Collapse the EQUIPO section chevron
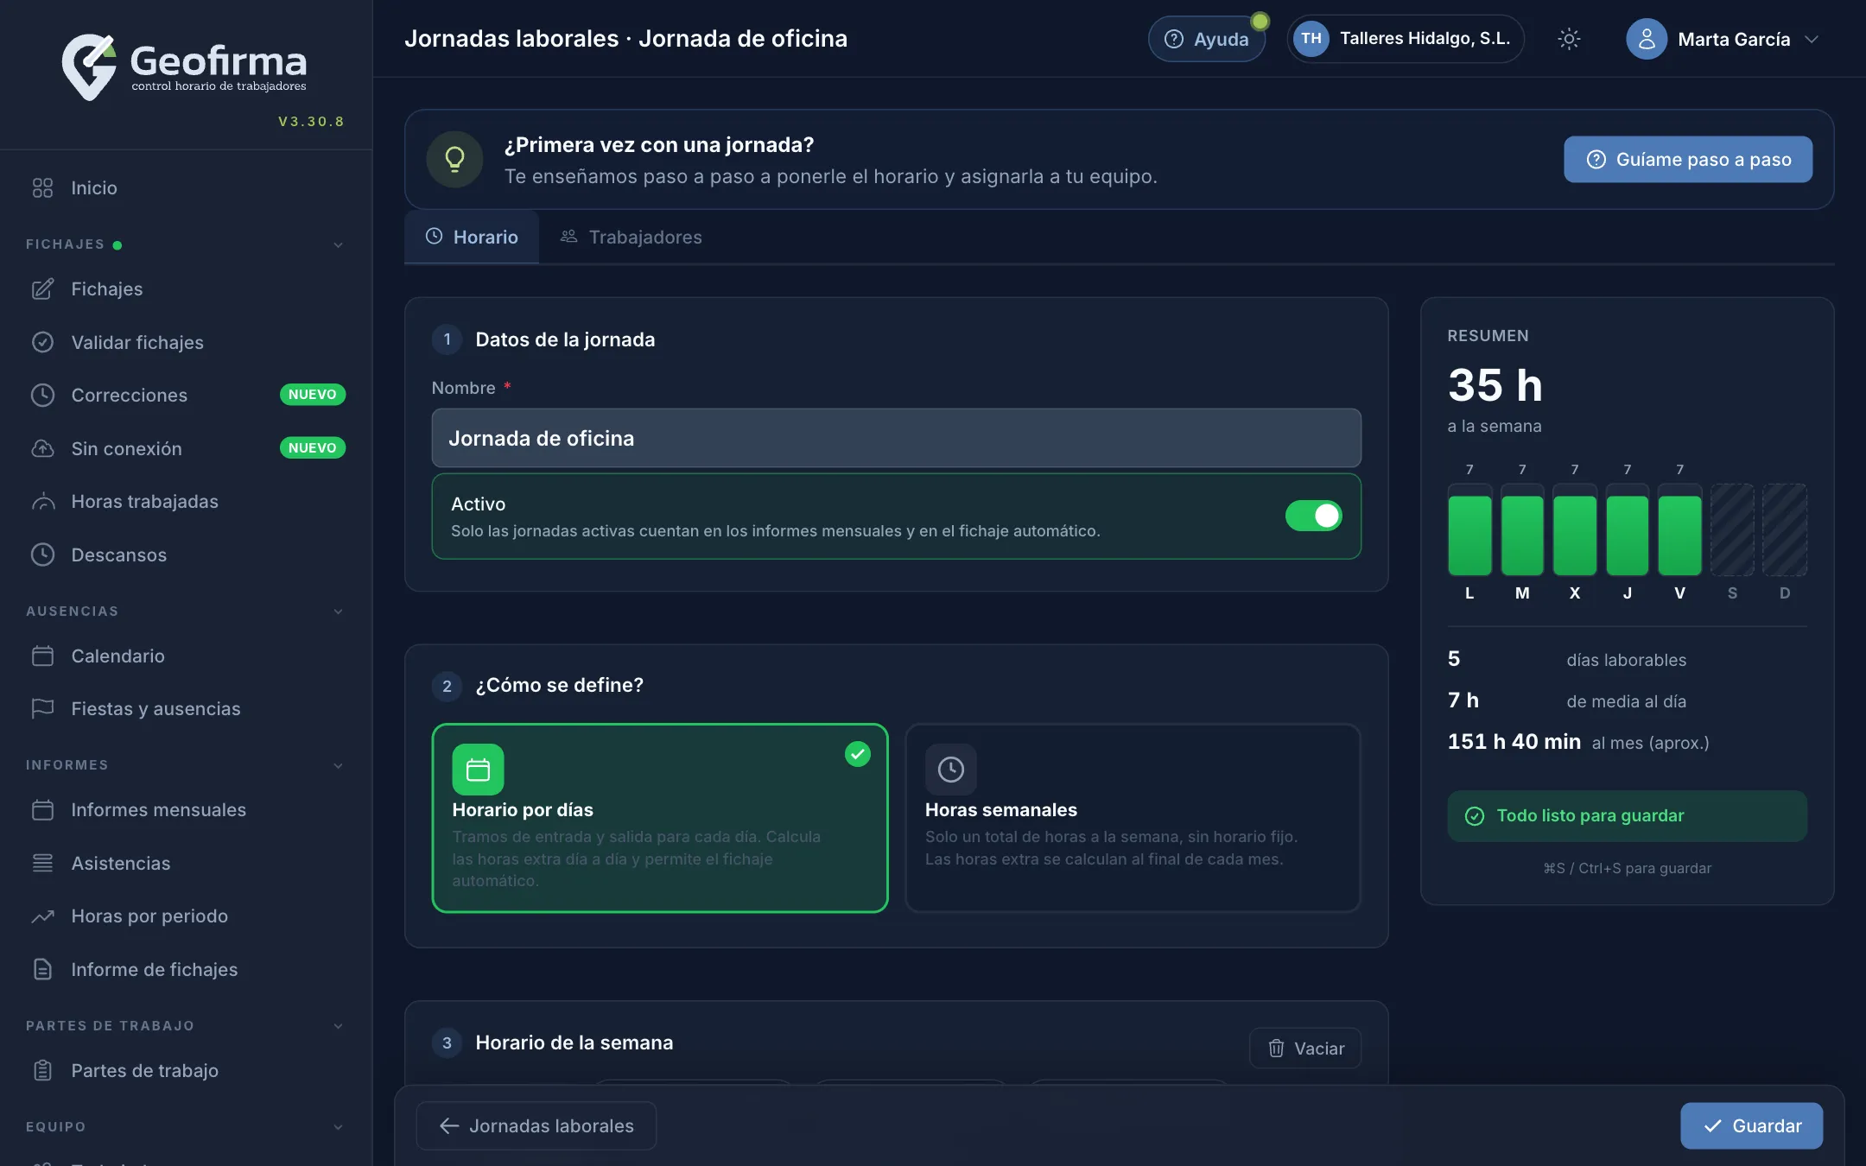The height and width of the screenshot is (1166, 1866). tap(338, 1127)
